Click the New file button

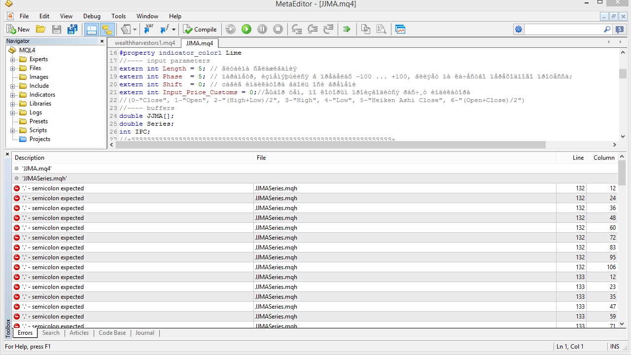tap(18, 30)
